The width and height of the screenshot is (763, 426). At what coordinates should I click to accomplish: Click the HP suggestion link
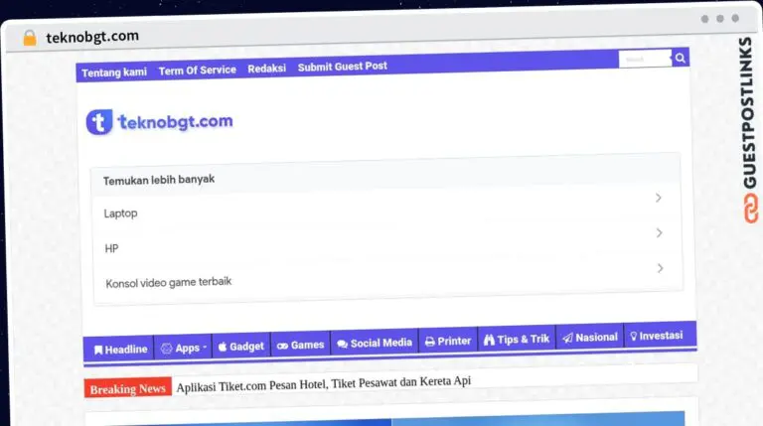click(111, 248)
